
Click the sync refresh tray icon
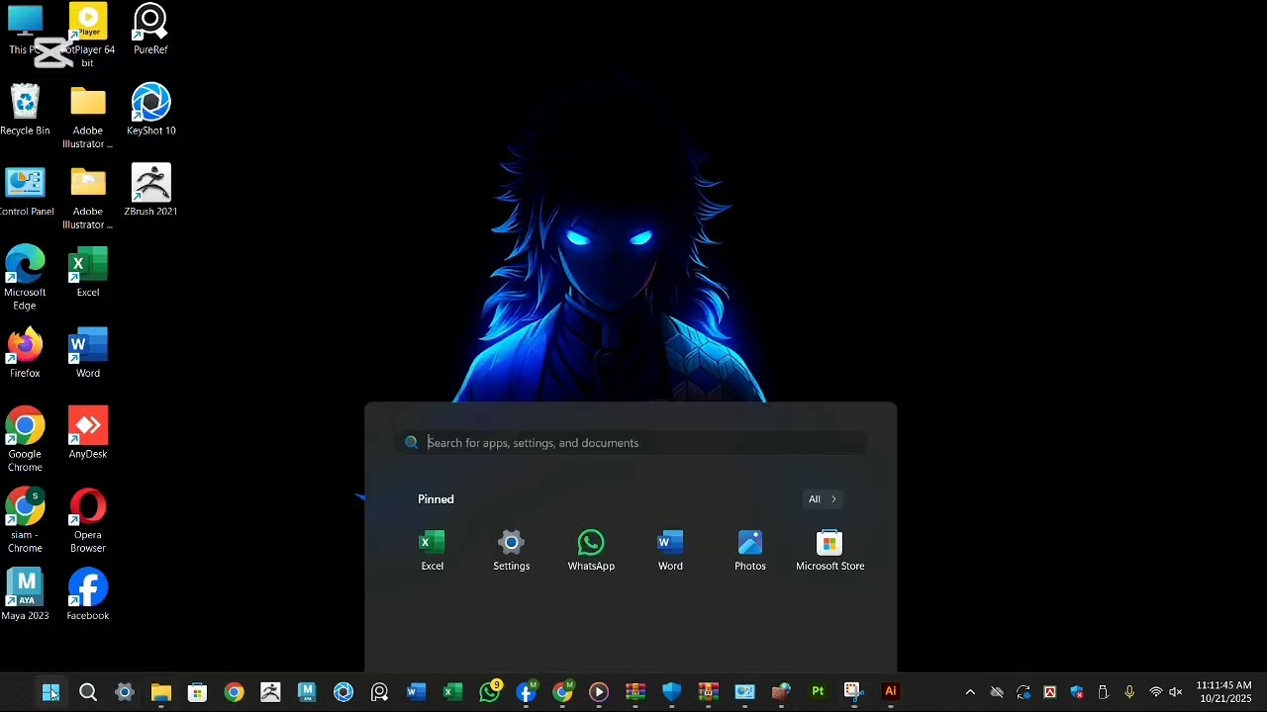[x=1023, y=692]
